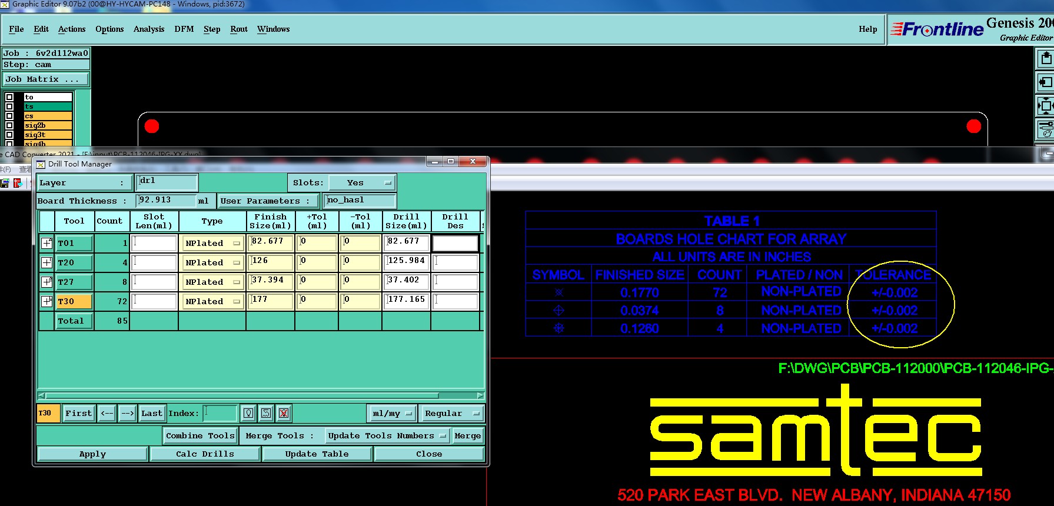
Task: Click the Update Table button
Action: pyautogui.click(x=317, y=454)
